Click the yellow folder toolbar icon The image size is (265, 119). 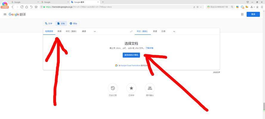click(x=247, y=7)
